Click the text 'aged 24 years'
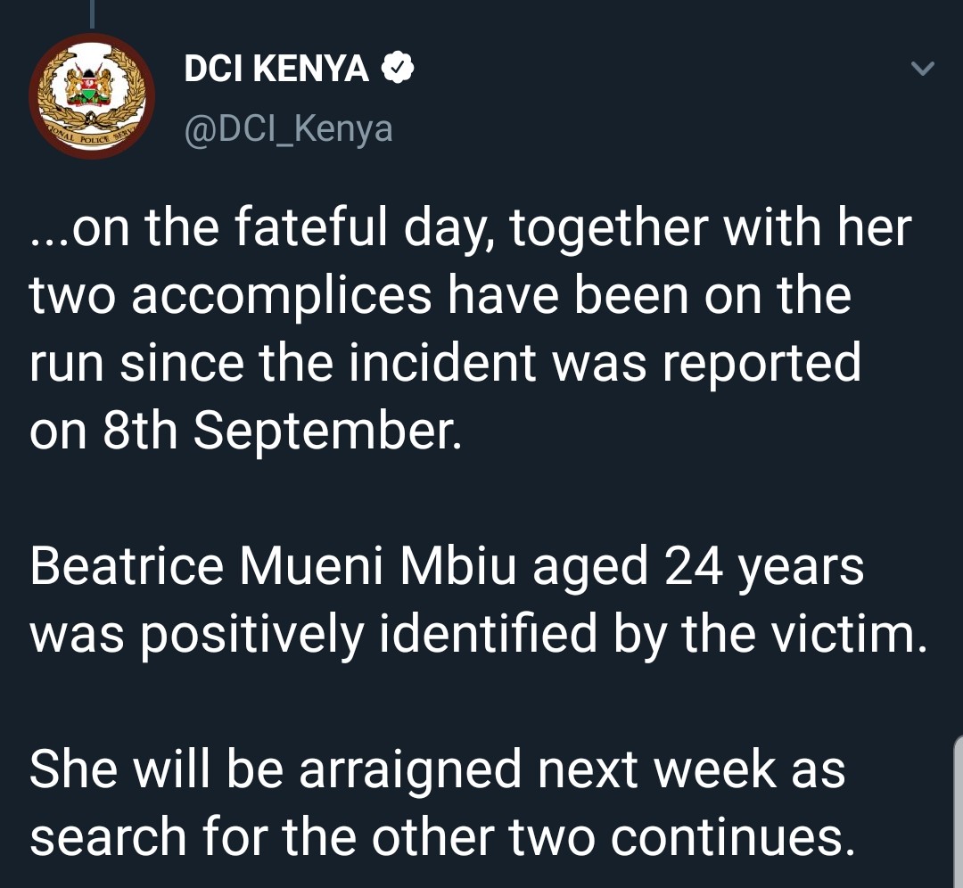Image resolution: width=963 pixels, height=888 pixels. (698, 568)
